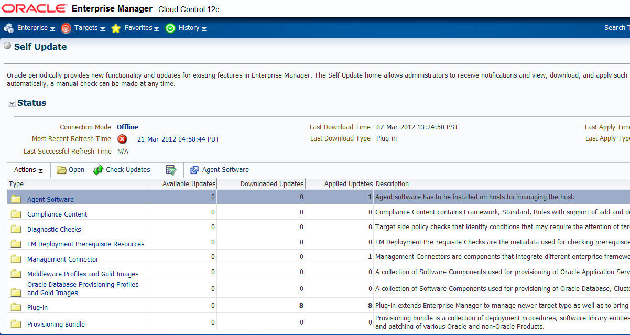This screenshot has height=335, width=630.
Task: Open Oracle Database Provisioning Profiles and Gold Images link
Action: click(x=83, y=289)
